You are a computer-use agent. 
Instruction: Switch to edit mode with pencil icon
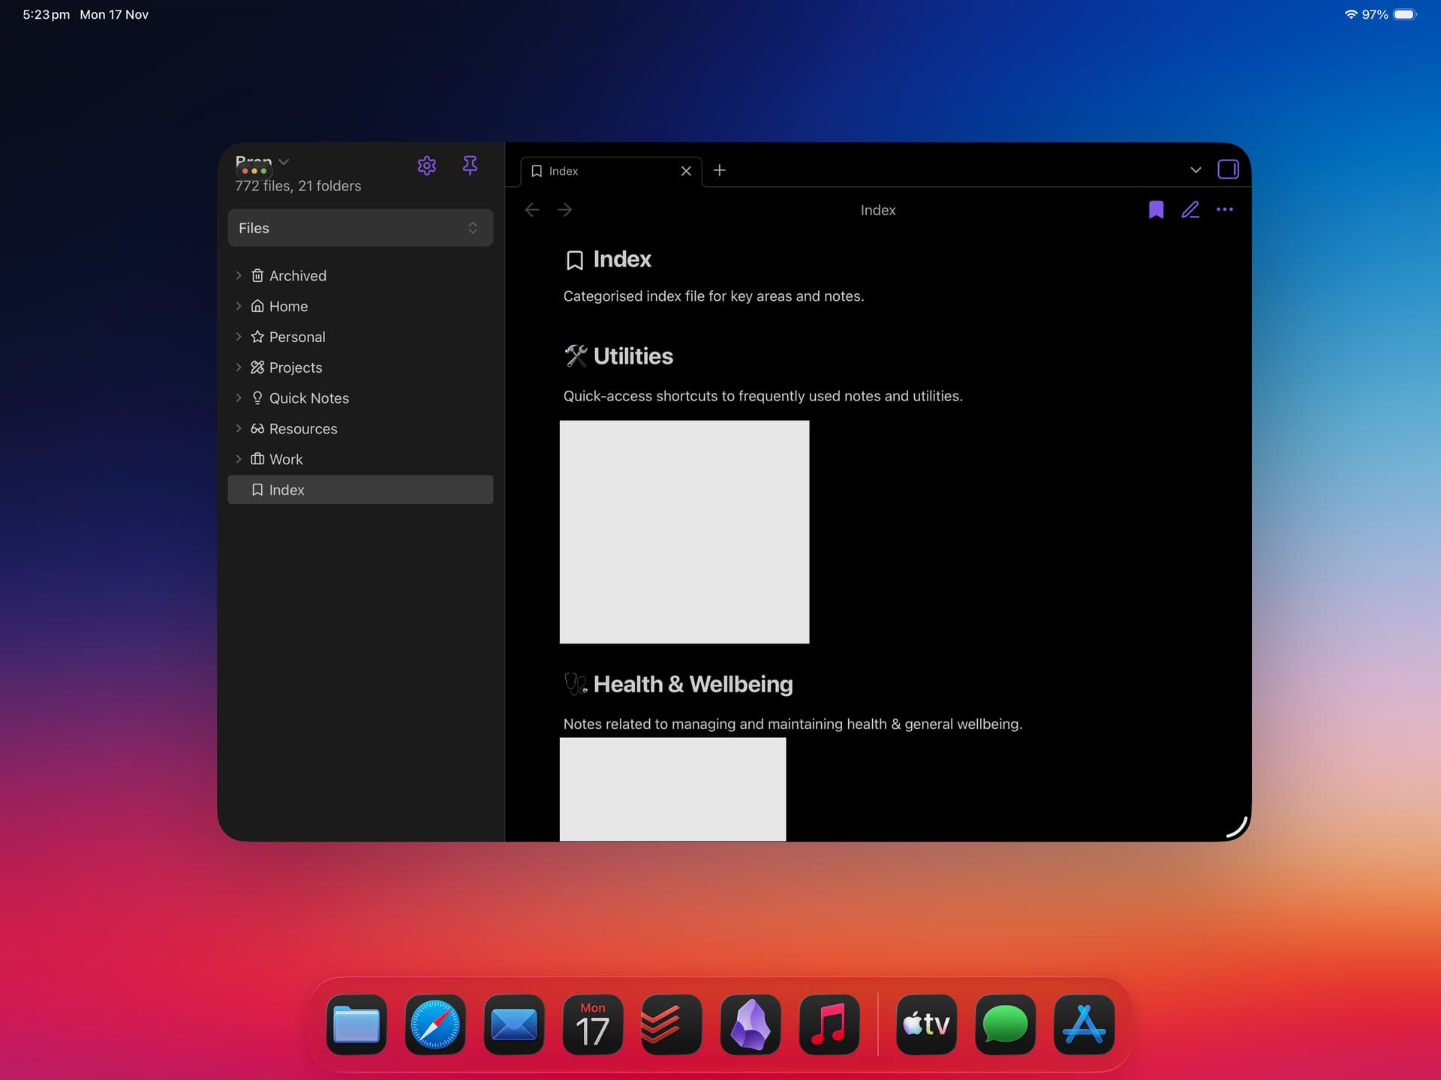pos(1190,210)
